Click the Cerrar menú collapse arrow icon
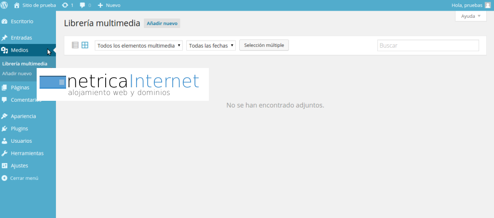The image size is (494, 218). pyautogui.click(x=4, y=178)
